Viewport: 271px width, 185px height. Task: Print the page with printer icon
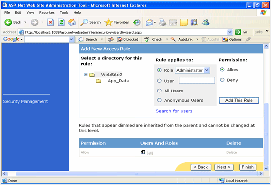pyautogui.click(x=162, y=22)
